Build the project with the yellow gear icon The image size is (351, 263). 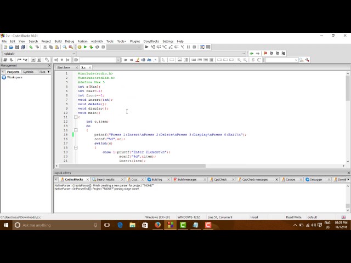79,47
